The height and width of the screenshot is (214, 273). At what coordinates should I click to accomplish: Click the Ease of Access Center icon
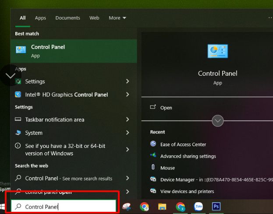[x=153, y=144]
